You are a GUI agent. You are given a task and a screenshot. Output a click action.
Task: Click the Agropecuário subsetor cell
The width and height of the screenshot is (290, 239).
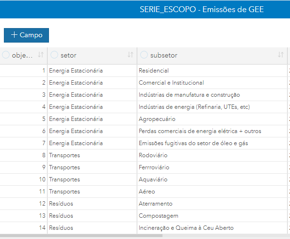point(212,119)
